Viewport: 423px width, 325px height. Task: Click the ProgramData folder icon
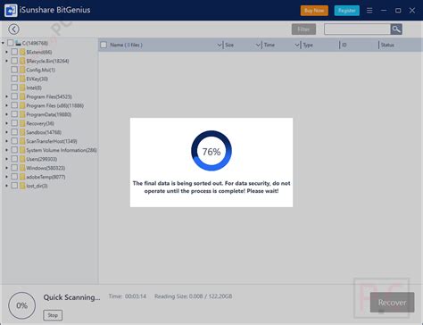coord(22,114)
